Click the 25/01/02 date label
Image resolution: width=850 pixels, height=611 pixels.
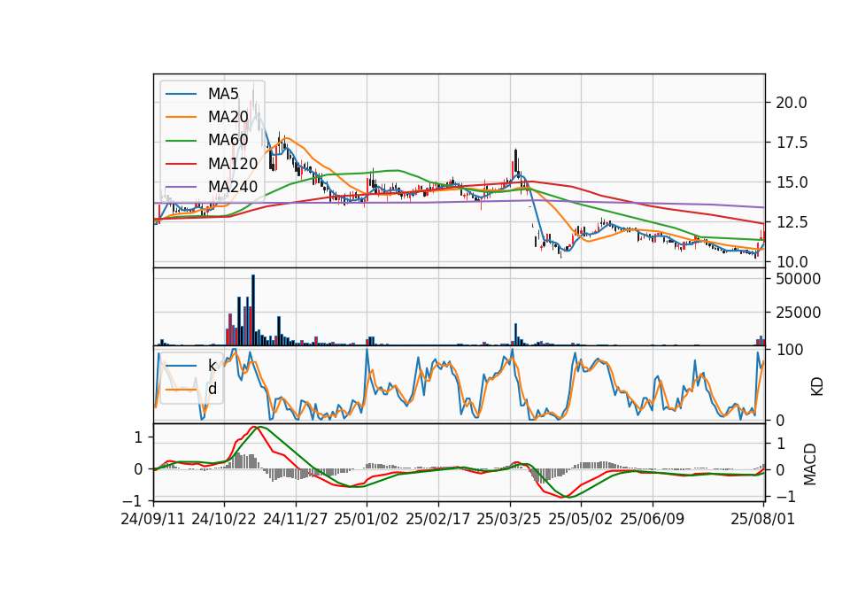click(367, 520)
